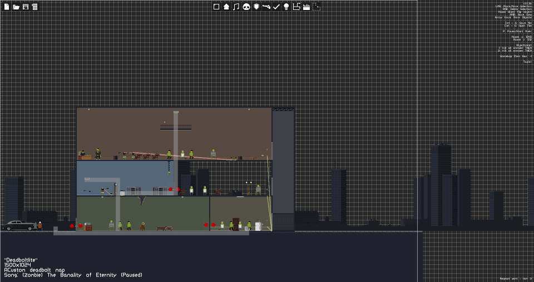Select the shield category icon
Image resolution: width=534 pixels, height=282 pixels.
point(256,7)
